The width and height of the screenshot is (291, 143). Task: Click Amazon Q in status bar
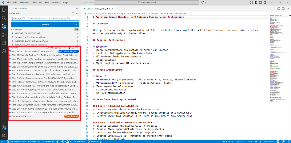[94, 141]
